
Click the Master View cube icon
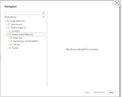pos(11,38)
